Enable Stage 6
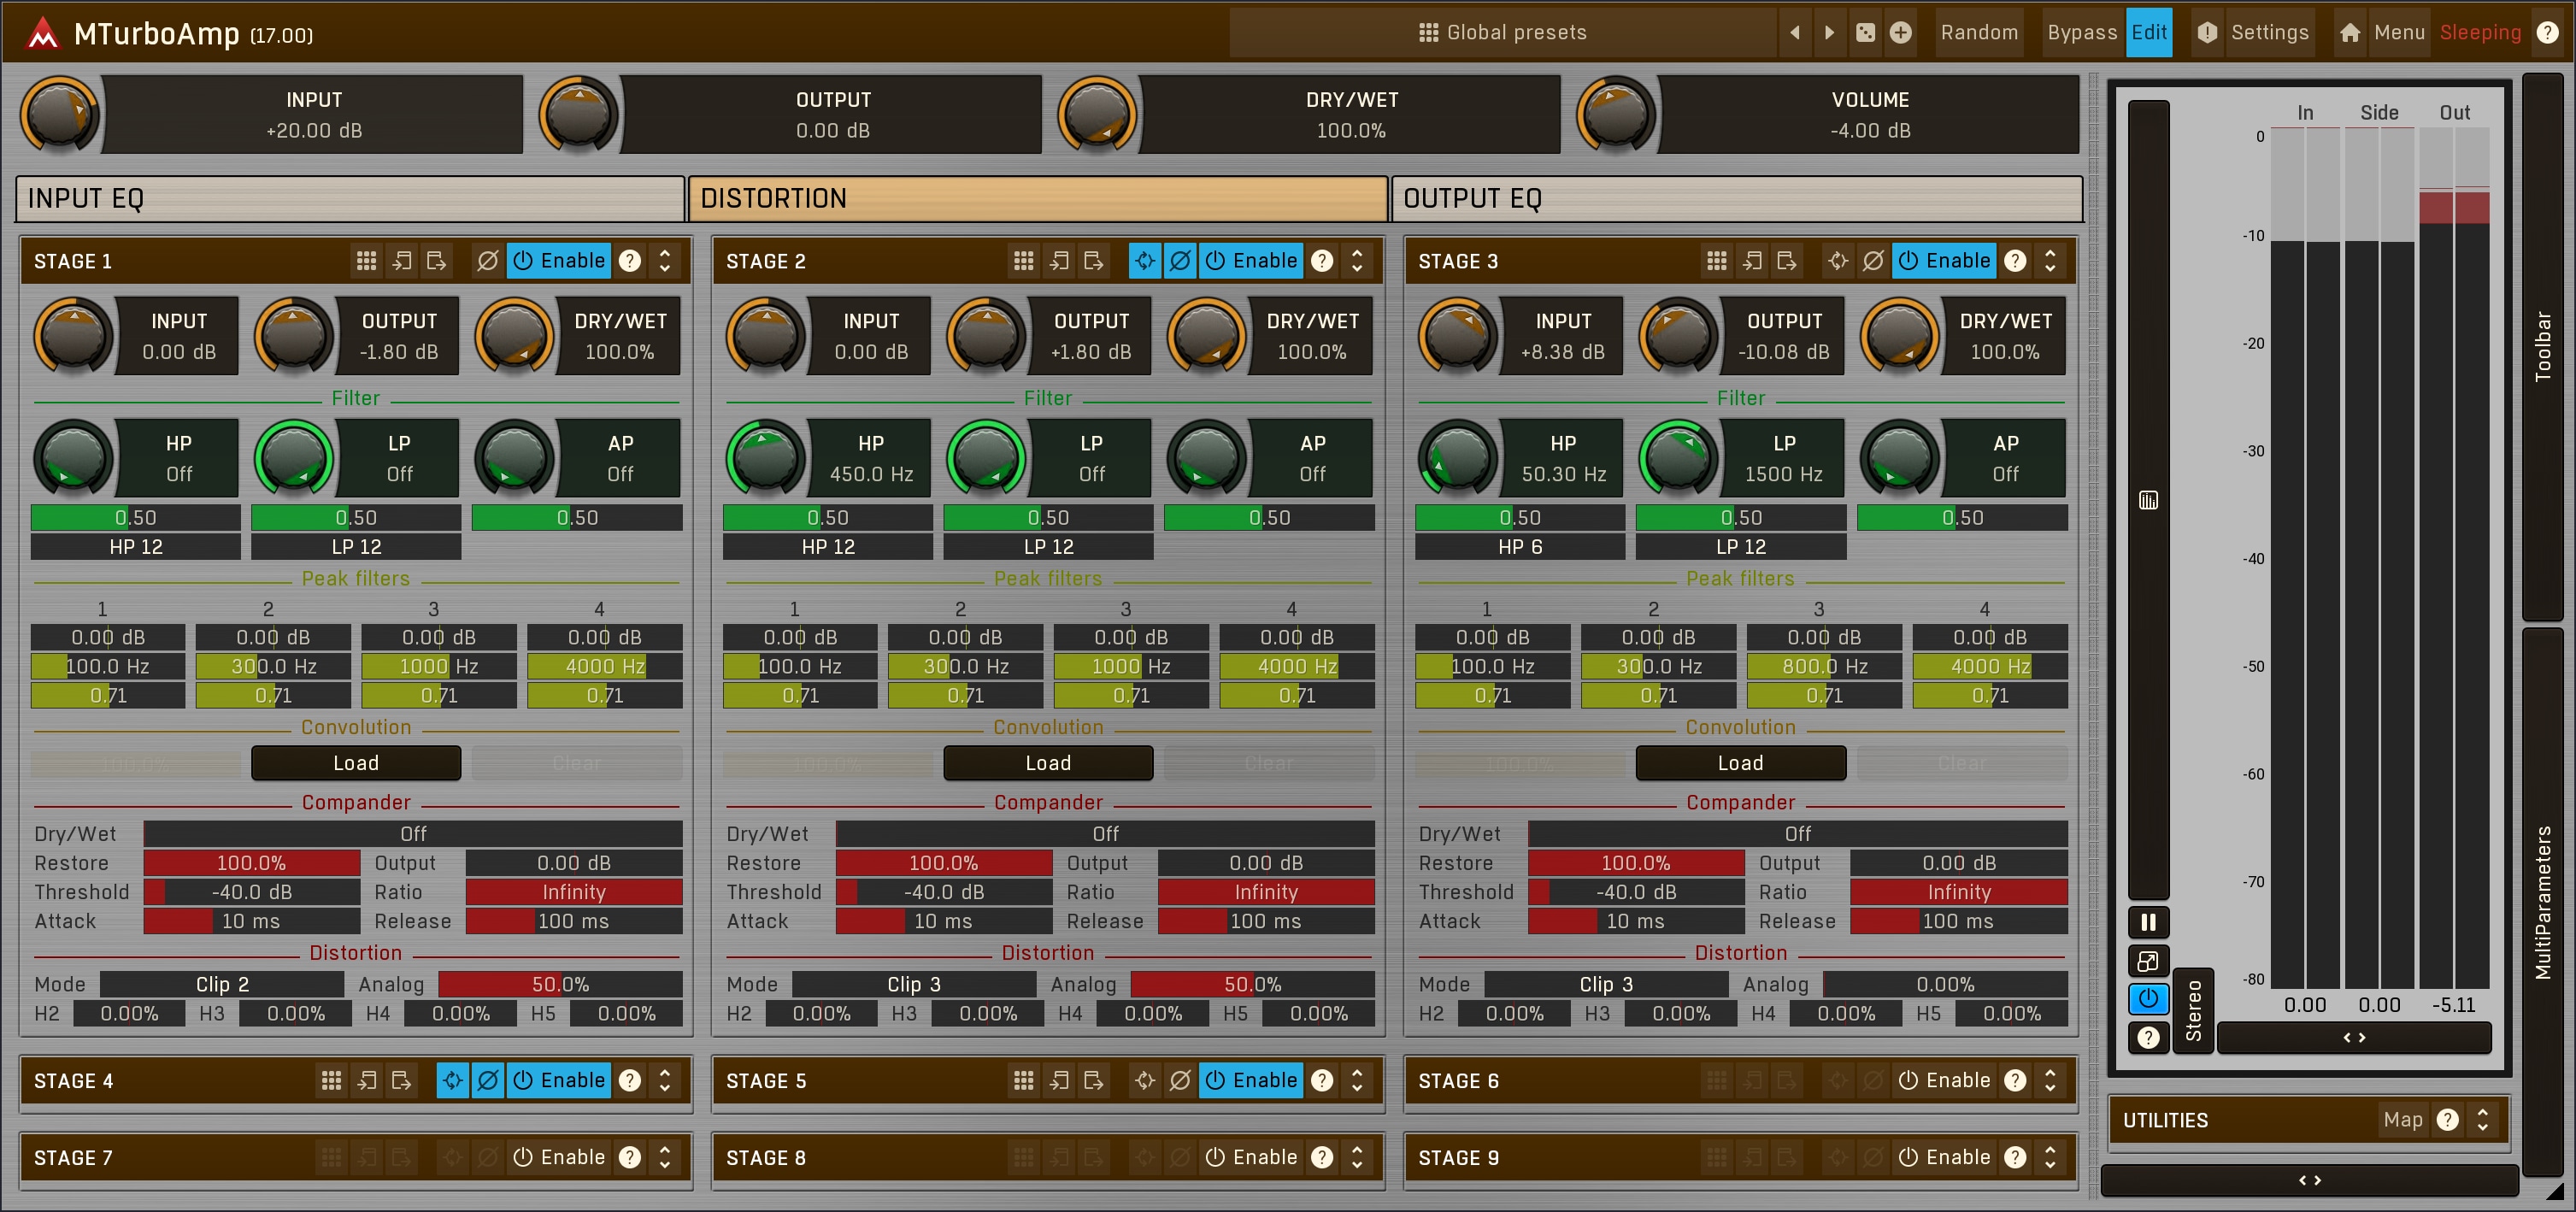This screenshot has width=2576, height=1212. (1944, 1080)
